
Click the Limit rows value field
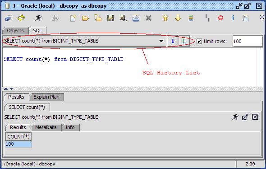(x=248, y=41)
